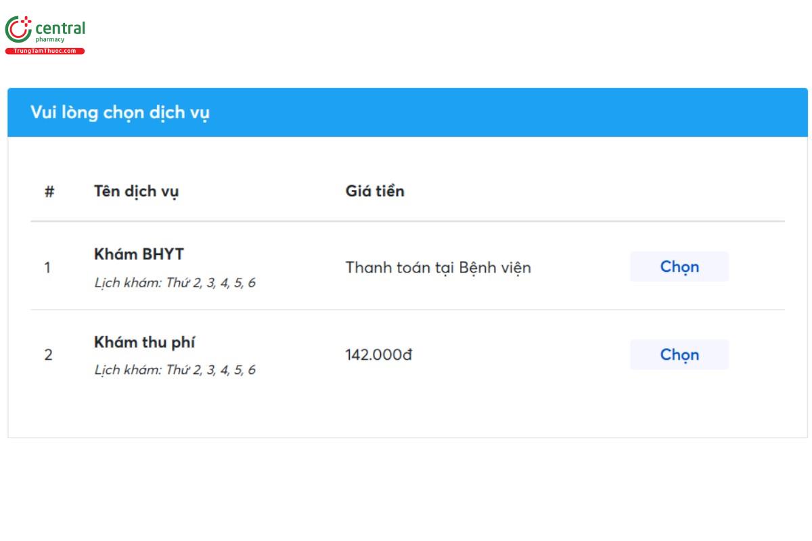
Task: Click the schedule text under Khám thu phí
Action: pos(175,370)
